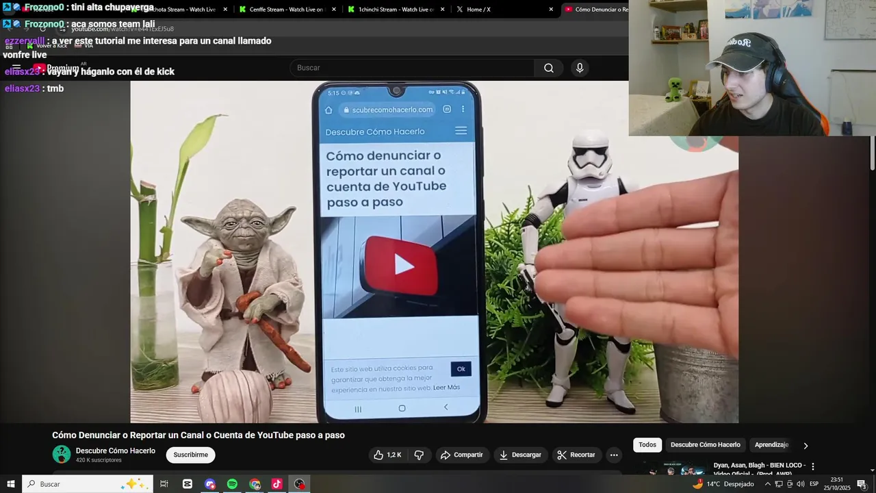Open CapCut app in taskbar

point(188,484)
